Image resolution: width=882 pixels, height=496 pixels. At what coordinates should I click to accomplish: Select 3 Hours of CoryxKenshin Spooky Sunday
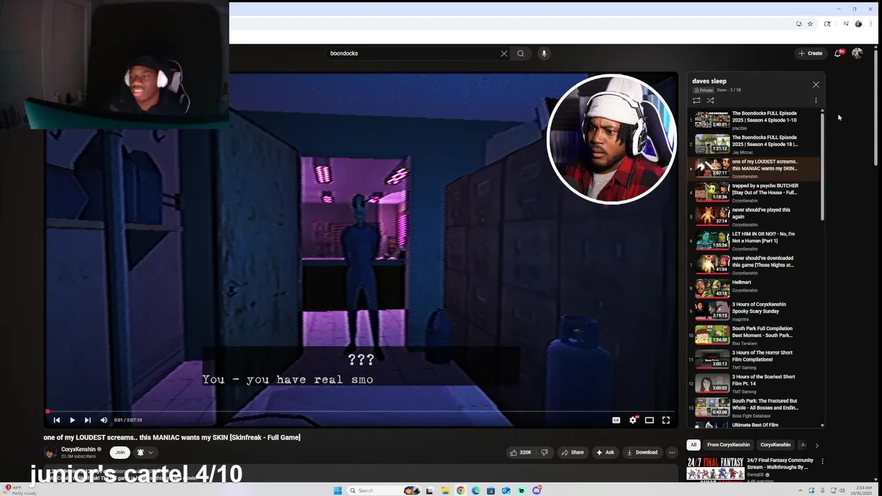point(753,311)
